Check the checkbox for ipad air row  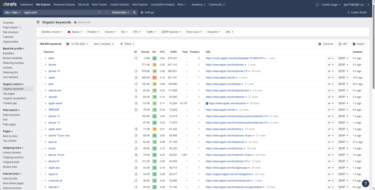pos(41,142)
